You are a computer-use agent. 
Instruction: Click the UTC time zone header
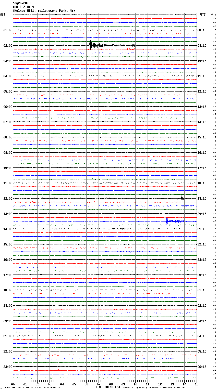pyautogui.click(x=203, y=15)
